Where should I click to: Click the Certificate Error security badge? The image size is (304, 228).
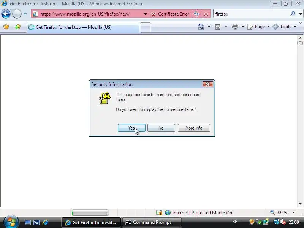tap(170, 14)
